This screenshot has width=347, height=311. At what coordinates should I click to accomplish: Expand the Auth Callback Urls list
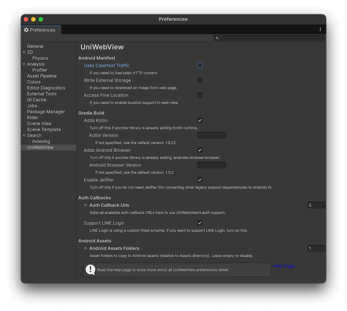click(x=86, y=205)
